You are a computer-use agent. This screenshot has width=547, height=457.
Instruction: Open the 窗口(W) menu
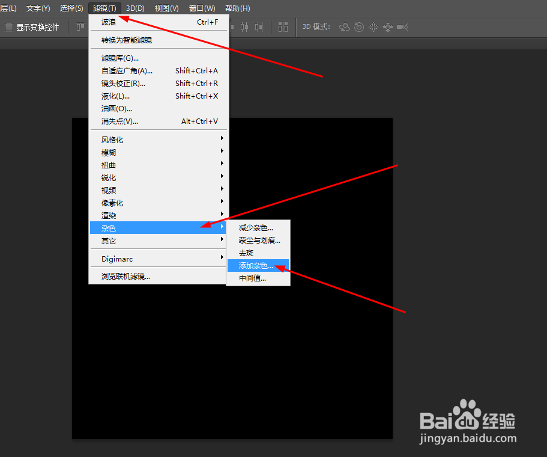tap(202, 8)
